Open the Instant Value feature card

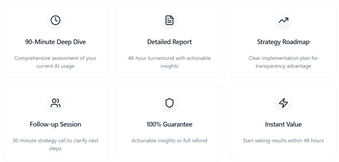pos(283,123)
